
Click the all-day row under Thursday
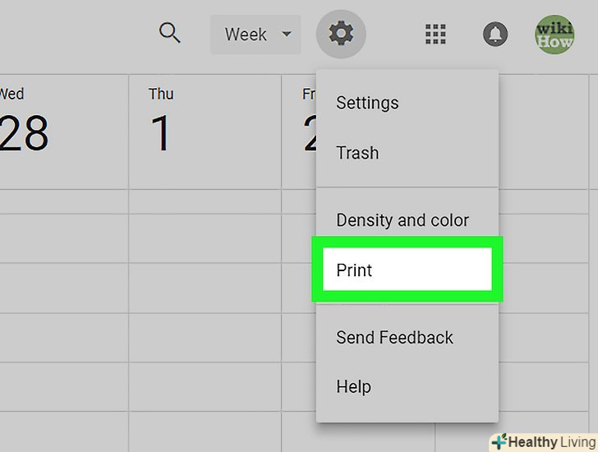tap(205, 201)
